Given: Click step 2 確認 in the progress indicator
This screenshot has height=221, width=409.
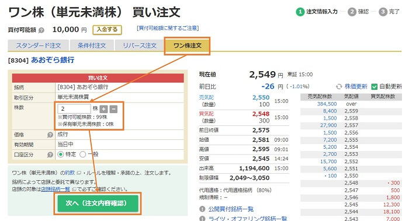Looking at the screenshot, I should click(358, 12).
